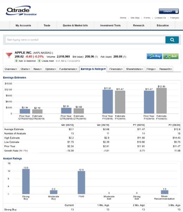Expand the Earnings & Ratings tab dropdown

pos(93,69)
